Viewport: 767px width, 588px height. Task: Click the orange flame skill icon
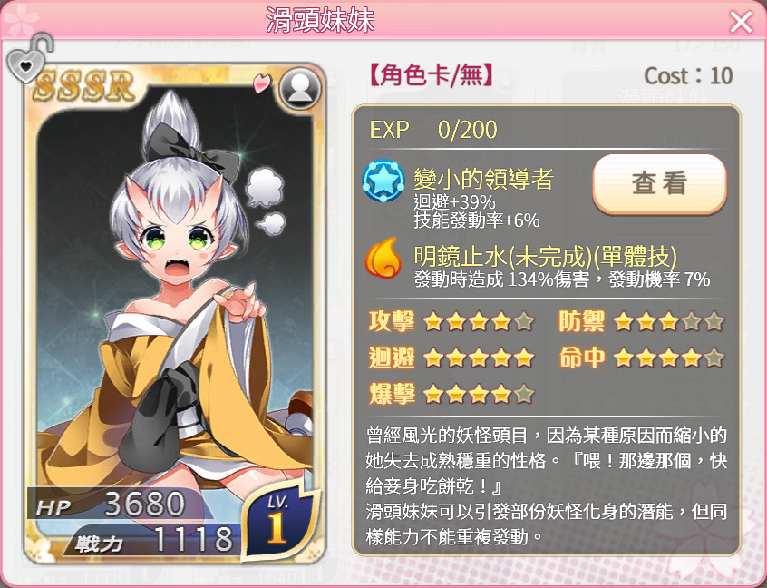(x=383, y=258)
